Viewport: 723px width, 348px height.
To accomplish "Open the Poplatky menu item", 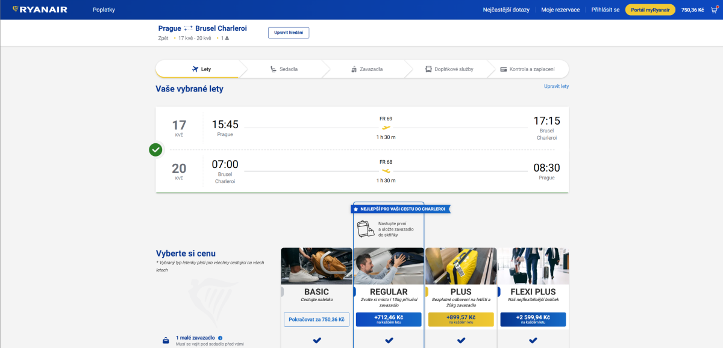I will [x=104, y=10].
